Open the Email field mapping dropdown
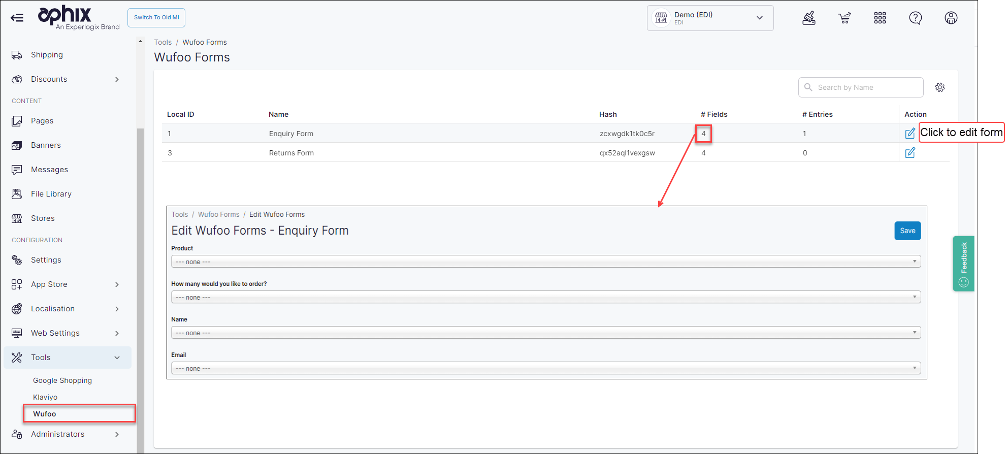The height and width of the screenshot is (454, 1006). coord(545,368)
